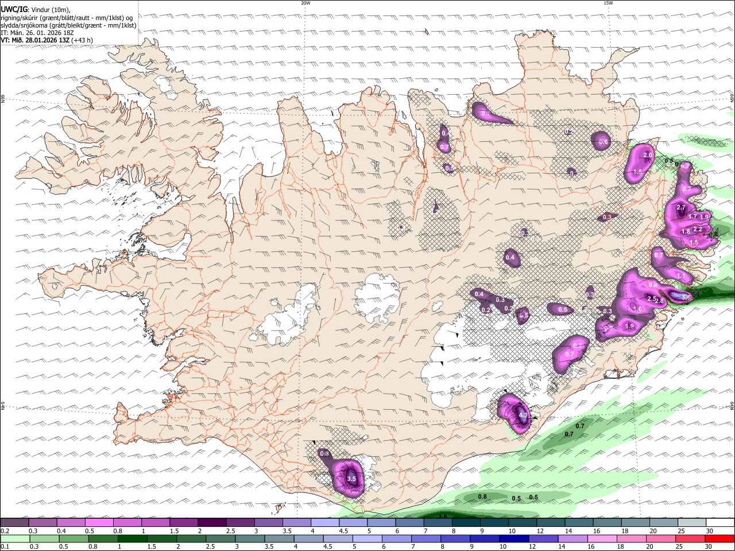
Task: Pick the bright red 30 swatch, bottom legend row
Action: (x=720, y=538)
